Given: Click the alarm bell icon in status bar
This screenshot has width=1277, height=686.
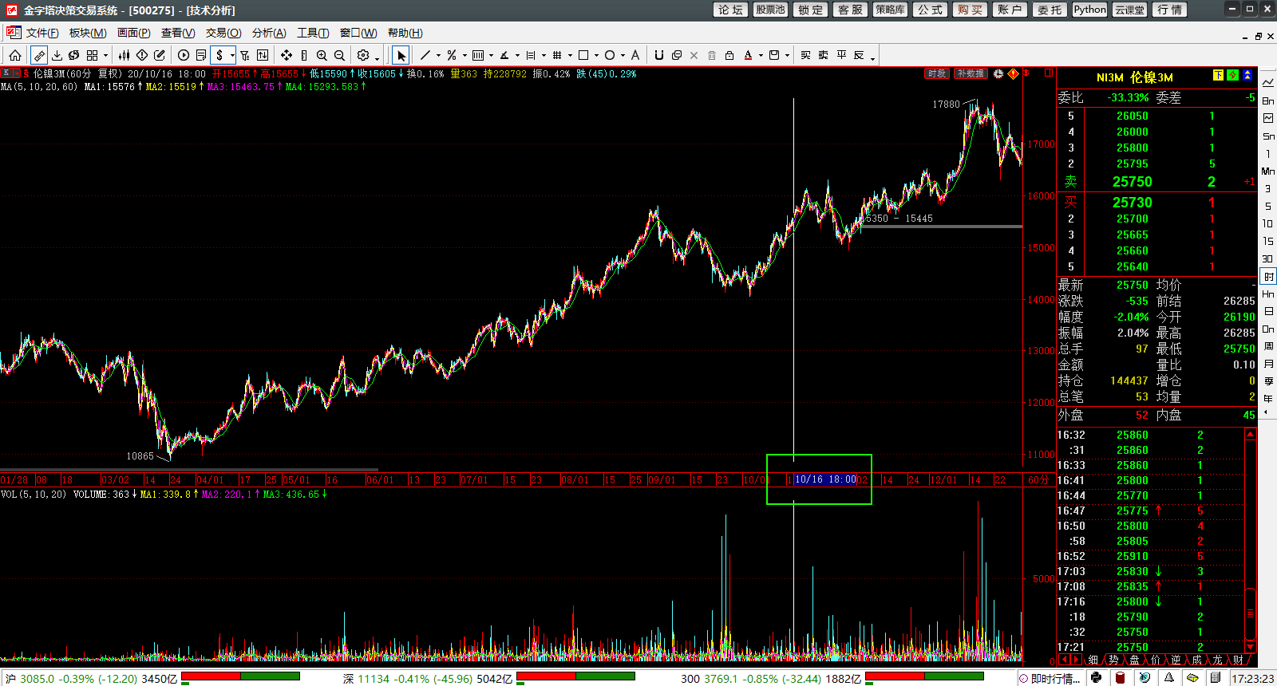Looking at the screenshot, I should [1168, 678].
